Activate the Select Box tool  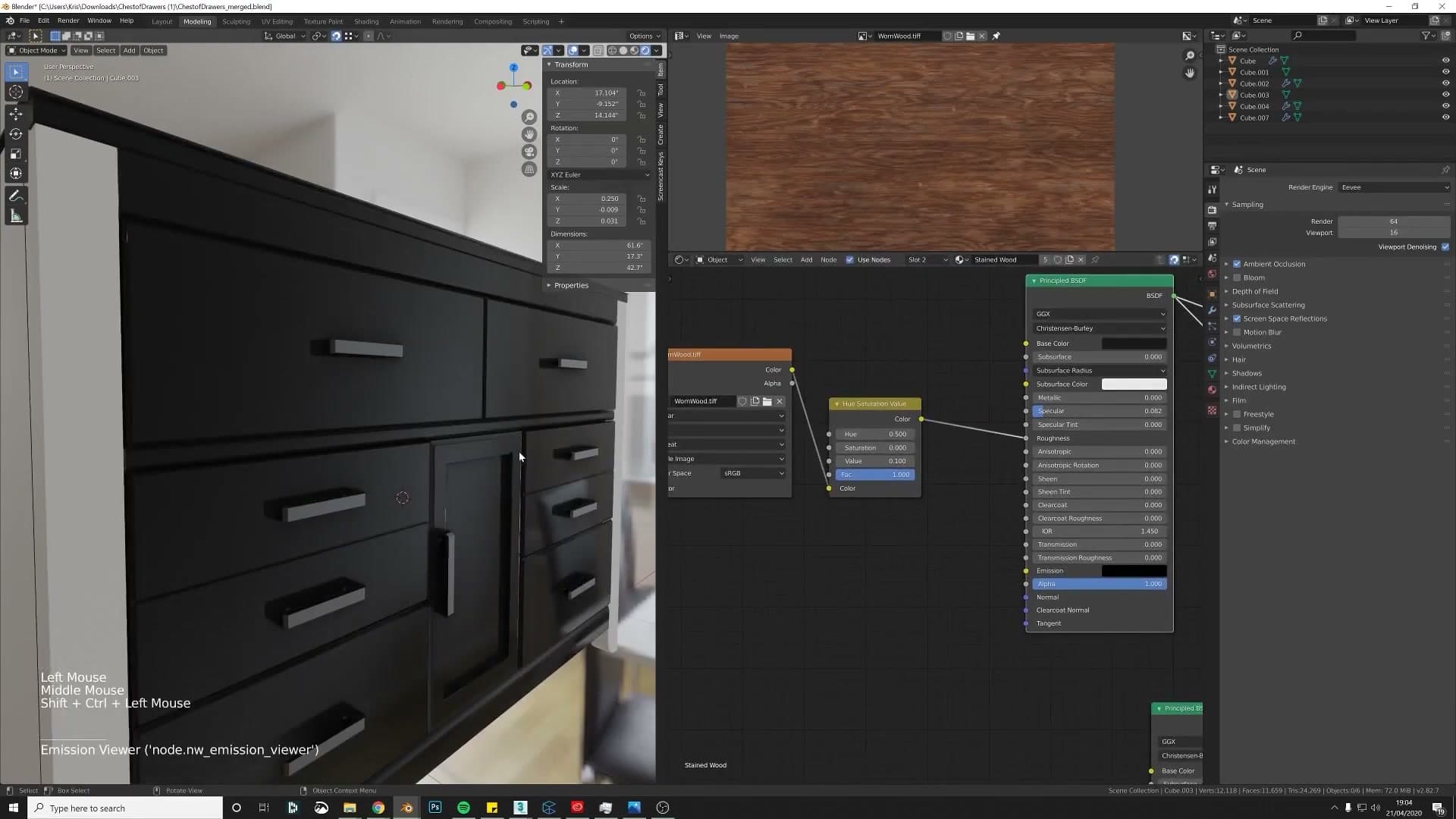coord(16,72)
